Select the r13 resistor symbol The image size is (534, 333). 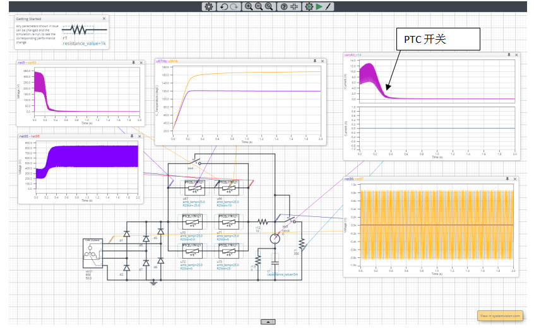(x=258, y=260)
